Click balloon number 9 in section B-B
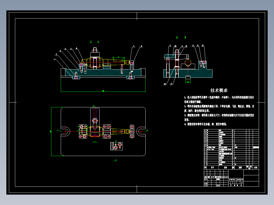 pyautogui.click(x=170, y=46)
